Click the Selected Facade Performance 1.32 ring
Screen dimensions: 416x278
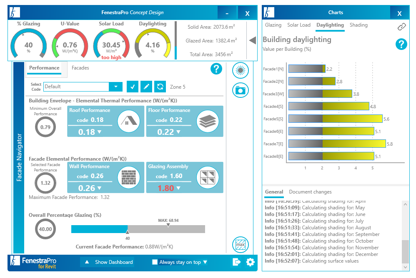[45, 183]
